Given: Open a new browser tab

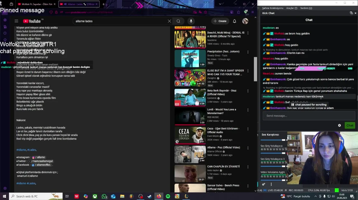Looking at the screenshot, I should pos(104,4).
